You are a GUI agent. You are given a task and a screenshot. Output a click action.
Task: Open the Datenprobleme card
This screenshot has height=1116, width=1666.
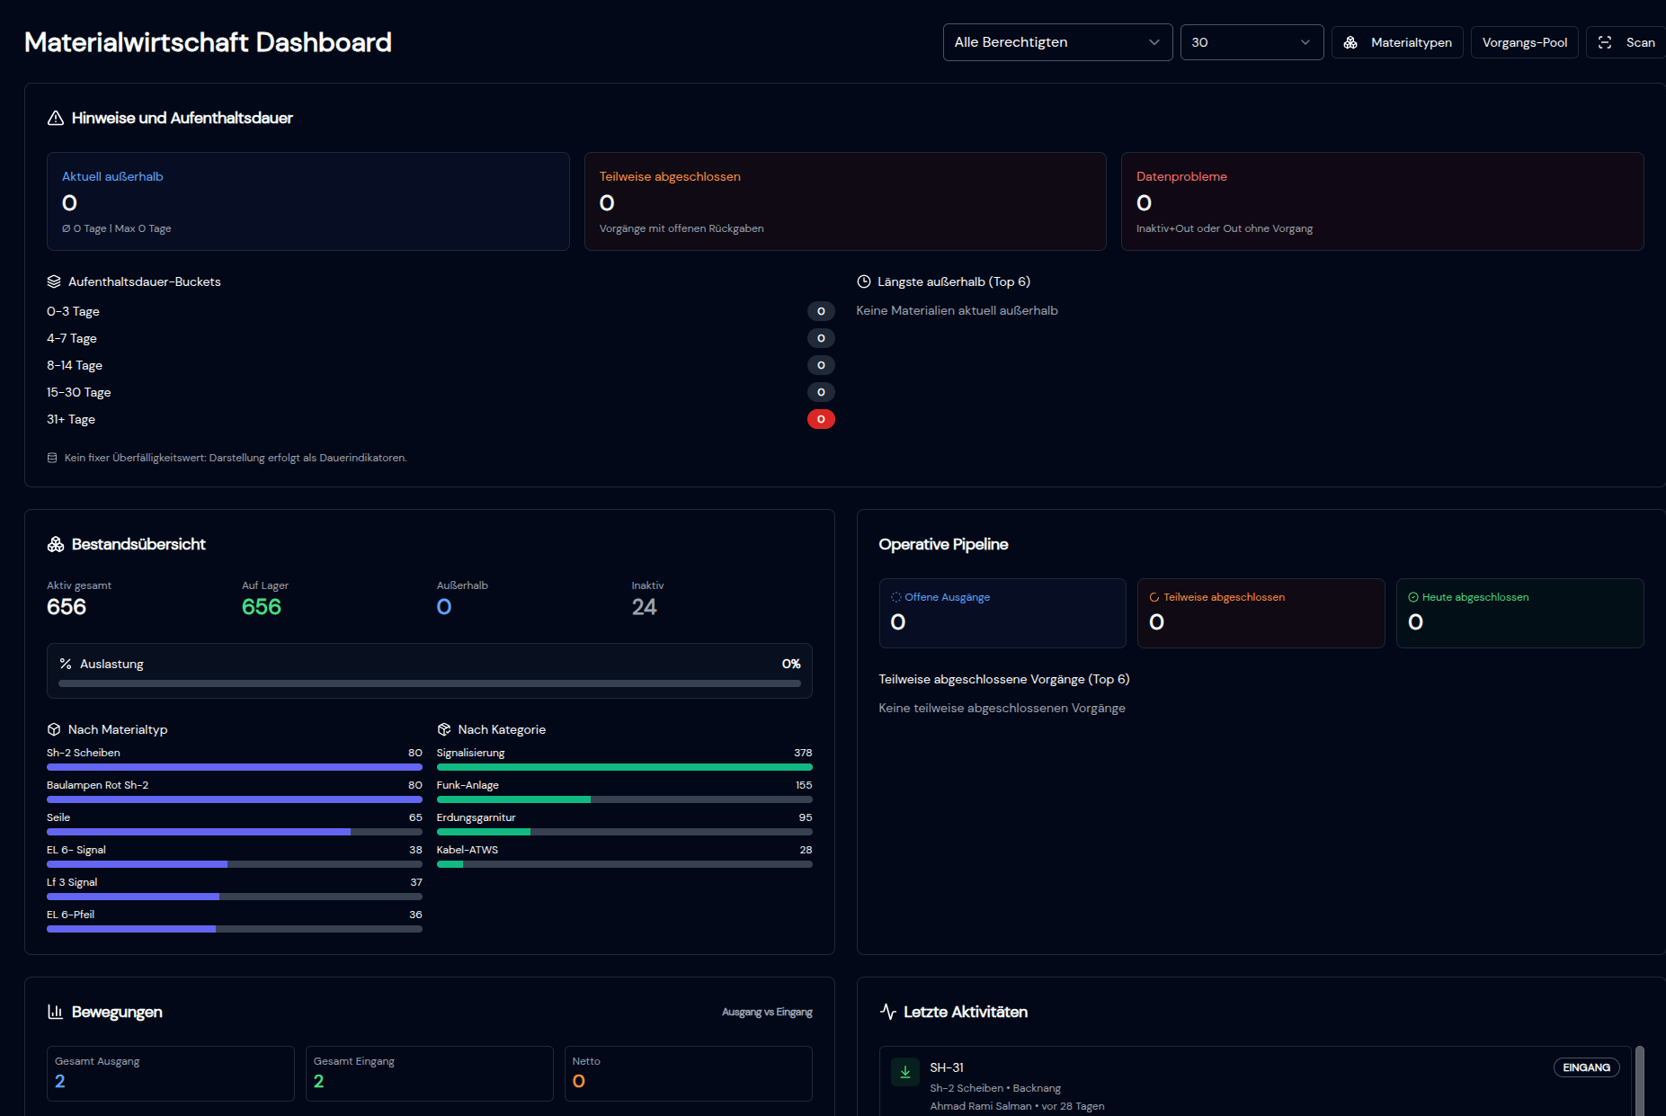coord(1382,201)
